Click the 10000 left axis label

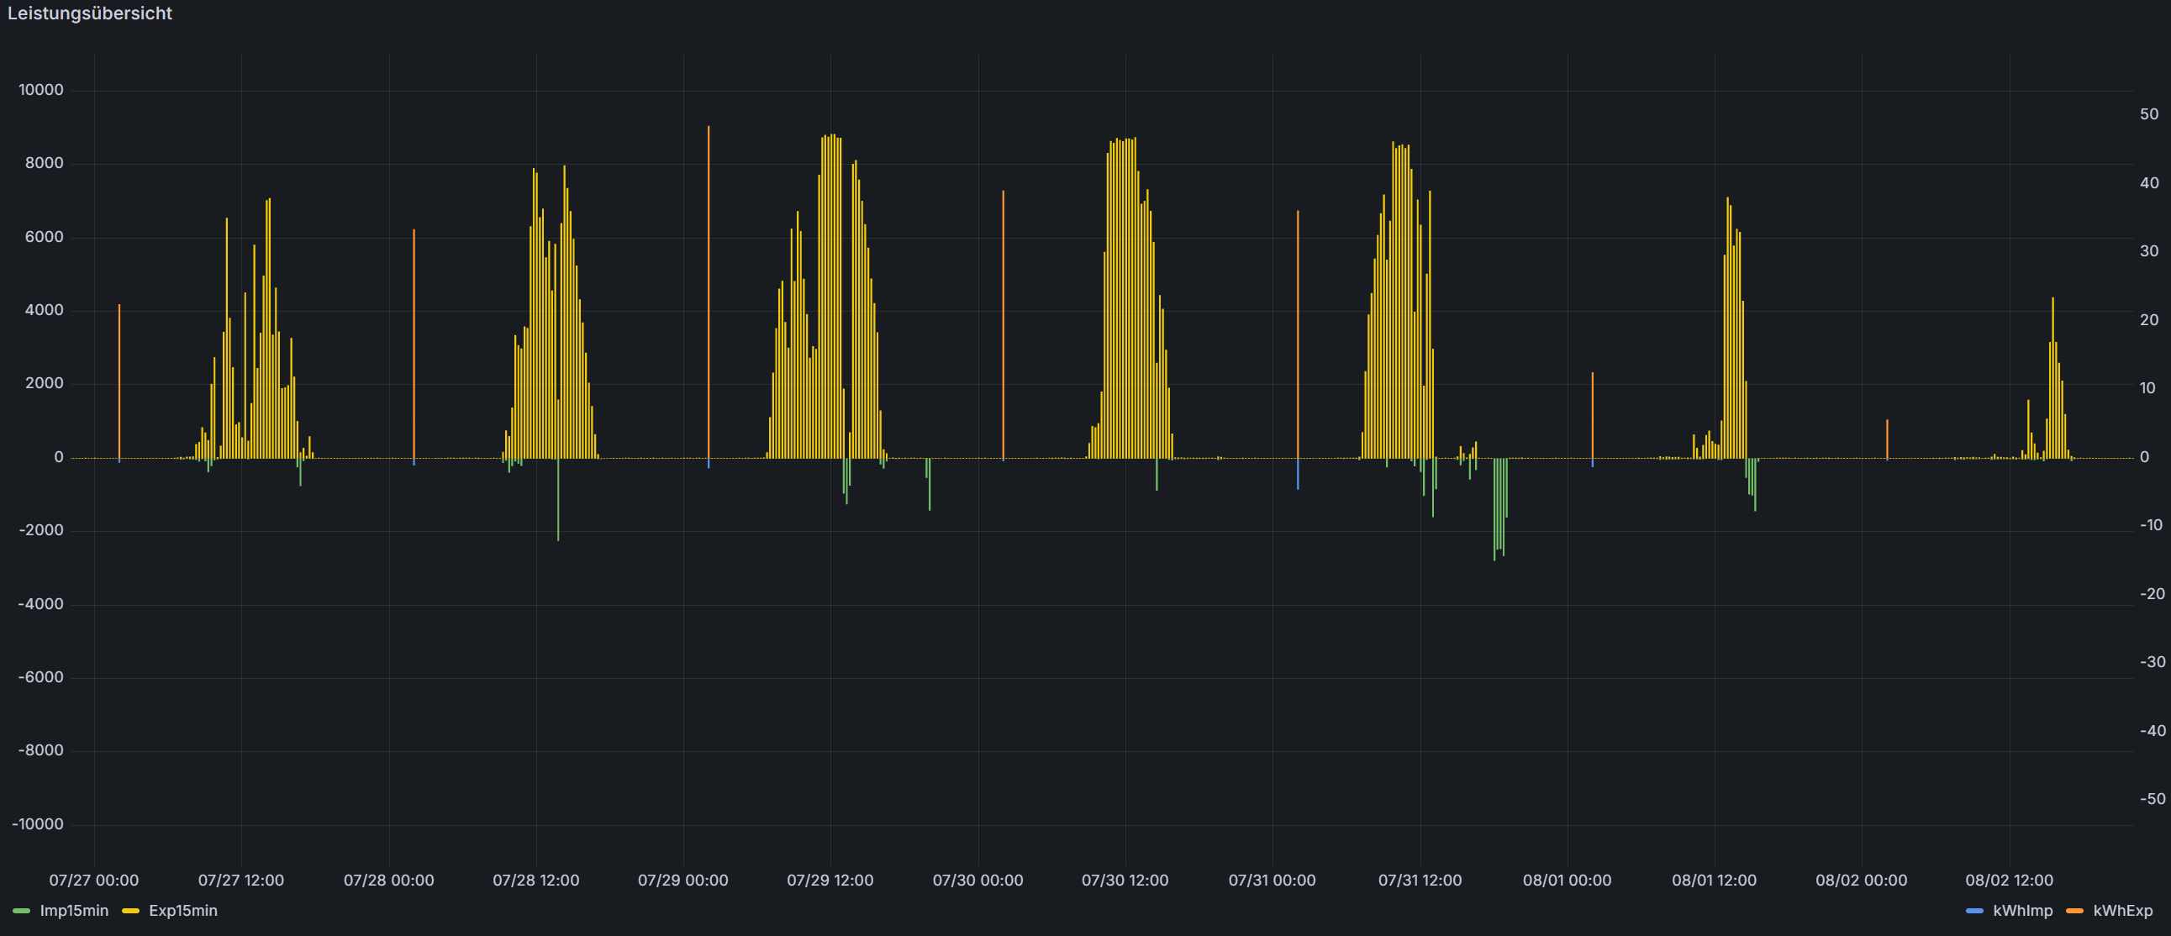coord(41,90)
